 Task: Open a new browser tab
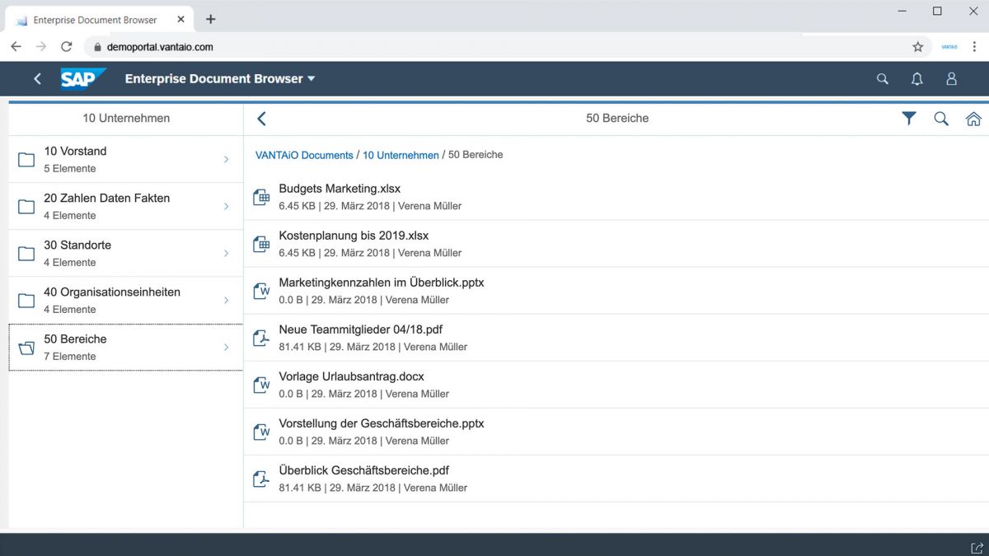pos(211,19)
